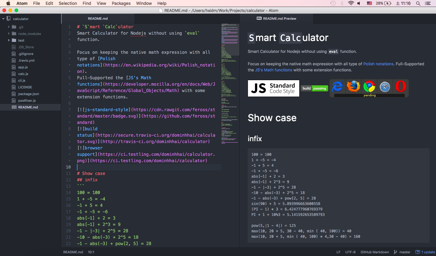The height and width of the screenshot is (256, 436).
Task: Open the Find menu
Action: click(87, 3)
